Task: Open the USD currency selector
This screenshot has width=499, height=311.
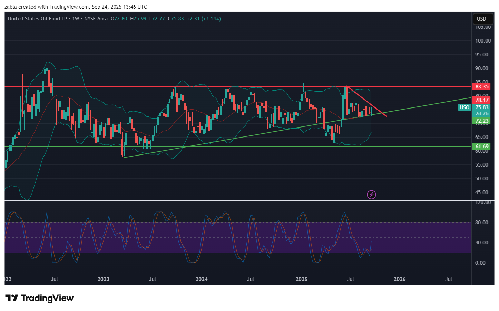Action: 481,19
